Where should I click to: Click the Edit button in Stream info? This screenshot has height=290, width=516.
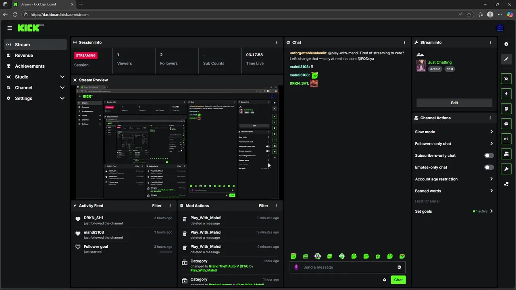(454, 103)
